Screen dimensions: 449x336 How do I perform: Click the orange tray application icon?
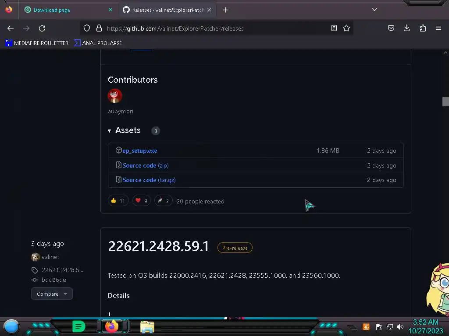366,326
